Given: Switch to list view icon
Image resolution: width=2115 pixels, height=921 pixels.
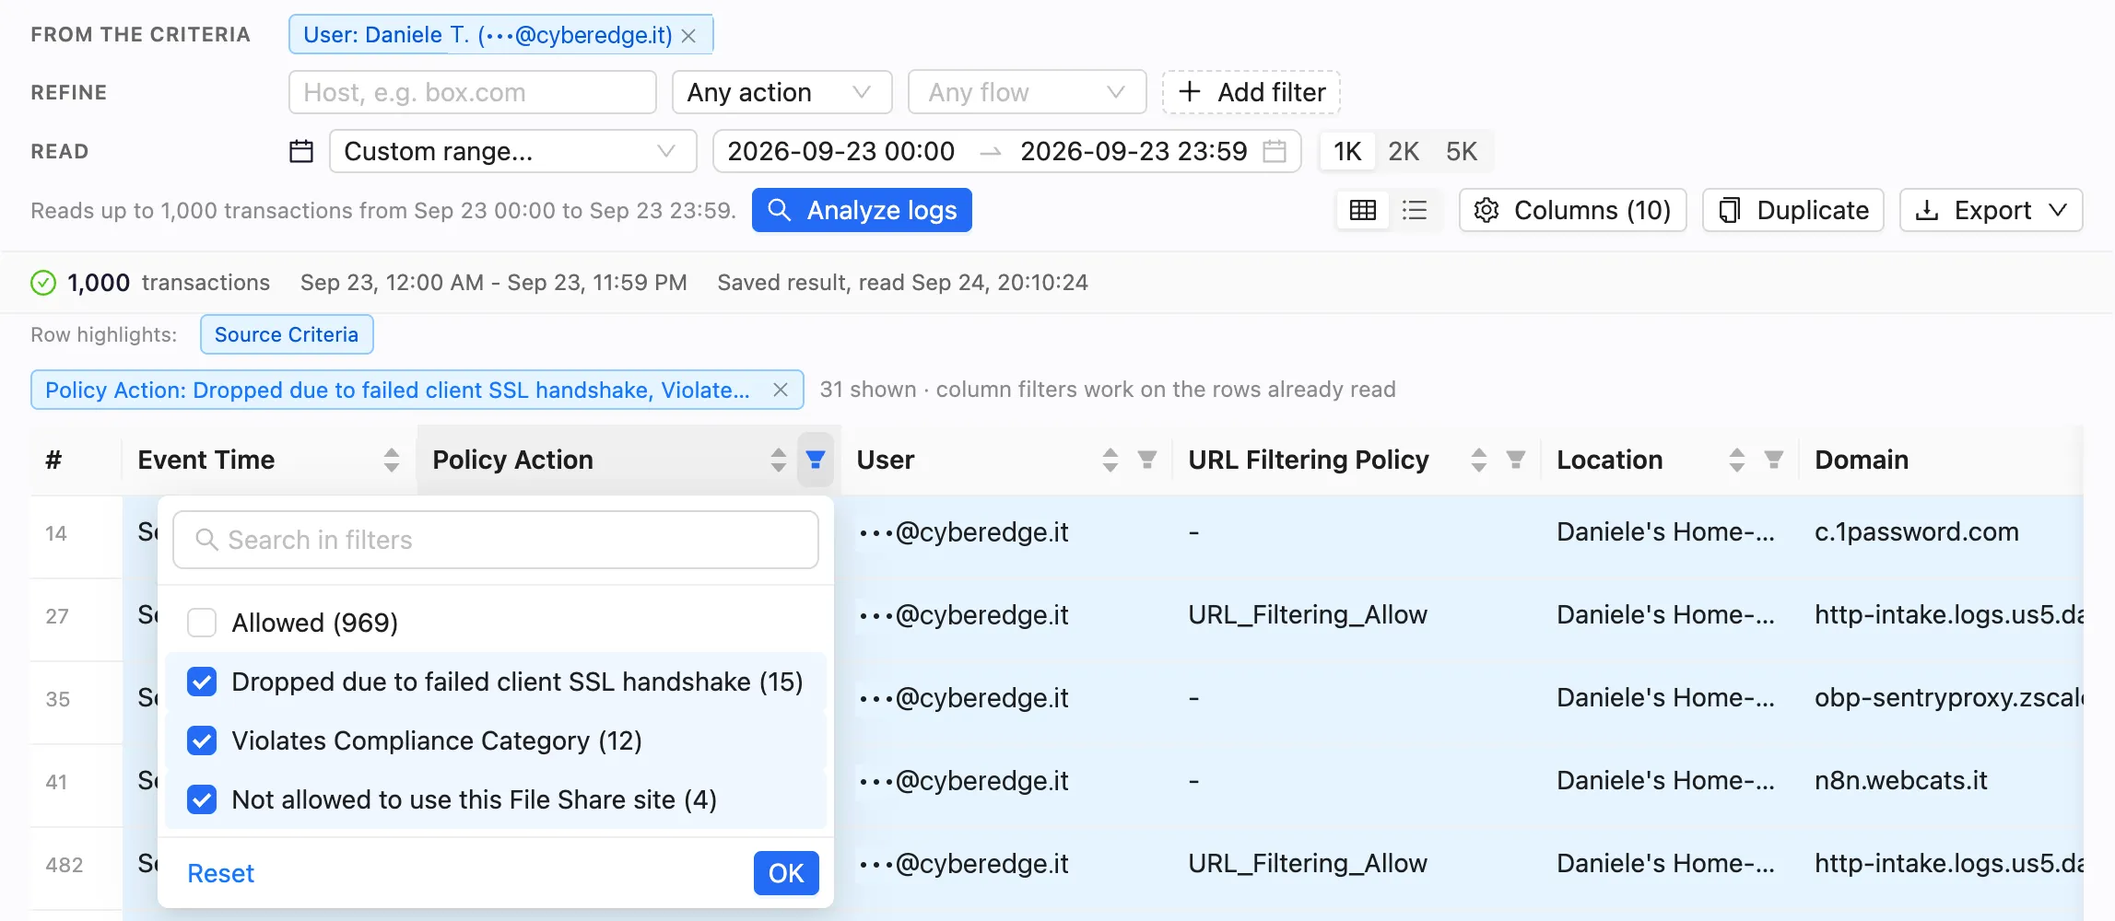Looking at the screenshot, I should (1415, 211).
